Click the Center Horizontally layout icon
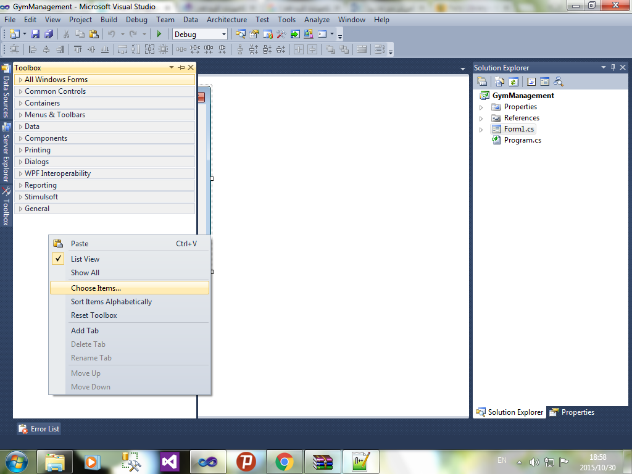The height and width of the screenshot is (474, 632). pos(299,49)
